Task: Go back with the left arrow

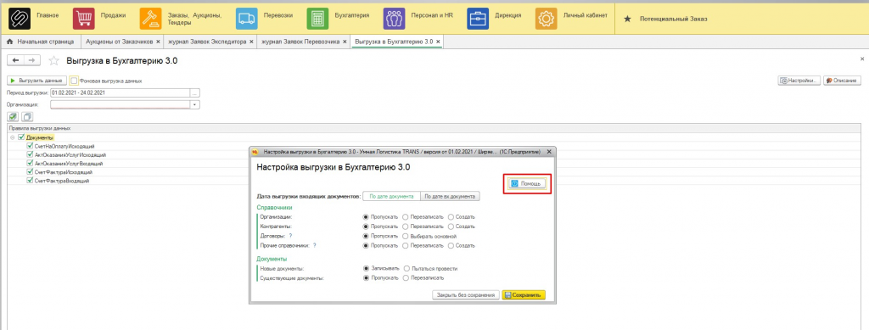Action: coord(15,60)
